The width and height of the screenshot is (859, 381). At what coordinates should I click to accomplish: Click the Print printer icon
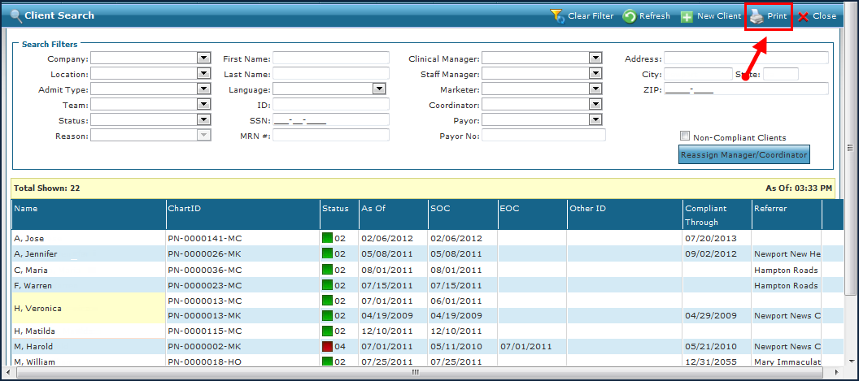click(757, 16)
